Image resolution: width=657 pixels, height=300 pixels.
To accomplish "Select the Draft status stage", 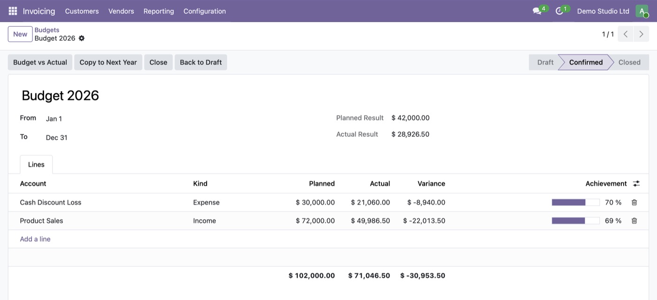I will [544, 62].
